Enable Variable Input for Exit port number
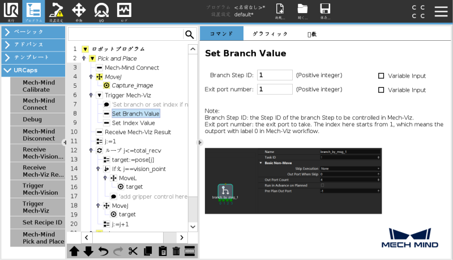Screen dimensions: 453x260 pyautogui.click(x=381, y=90)
